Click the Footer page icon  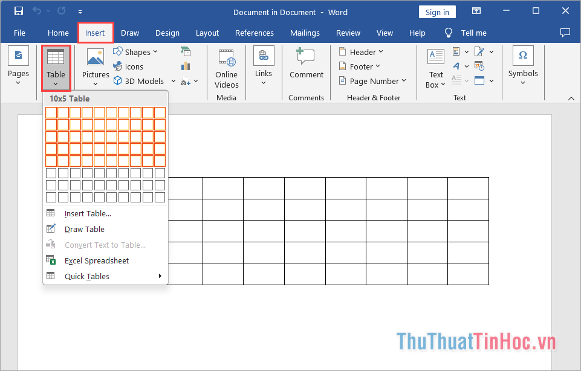click(342, 66)
